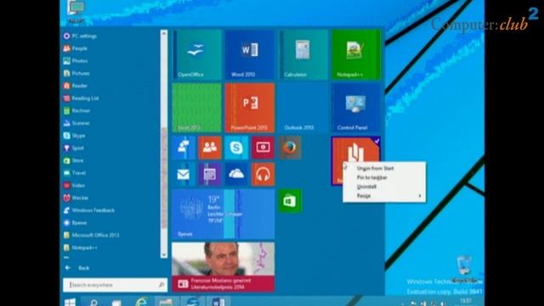This screenshot has height=306, width=544.
Task: Launch the Word 2013 tile
Action: point(250,54)
